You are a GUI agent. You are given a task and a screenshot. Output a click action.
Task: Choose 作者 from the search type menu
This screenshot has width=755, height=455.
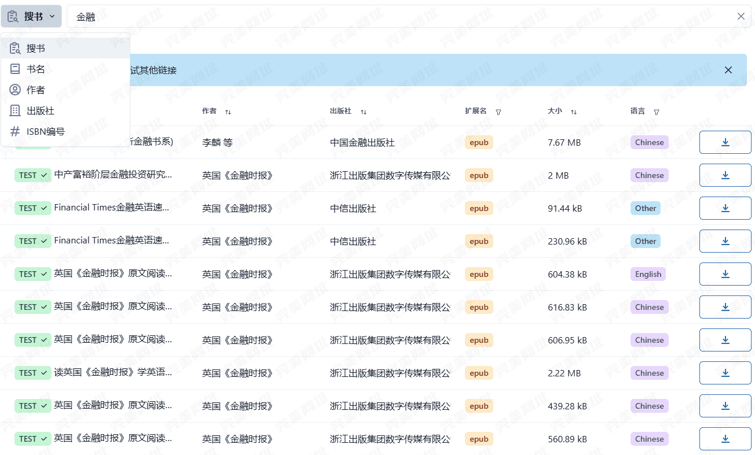point(65,90)
